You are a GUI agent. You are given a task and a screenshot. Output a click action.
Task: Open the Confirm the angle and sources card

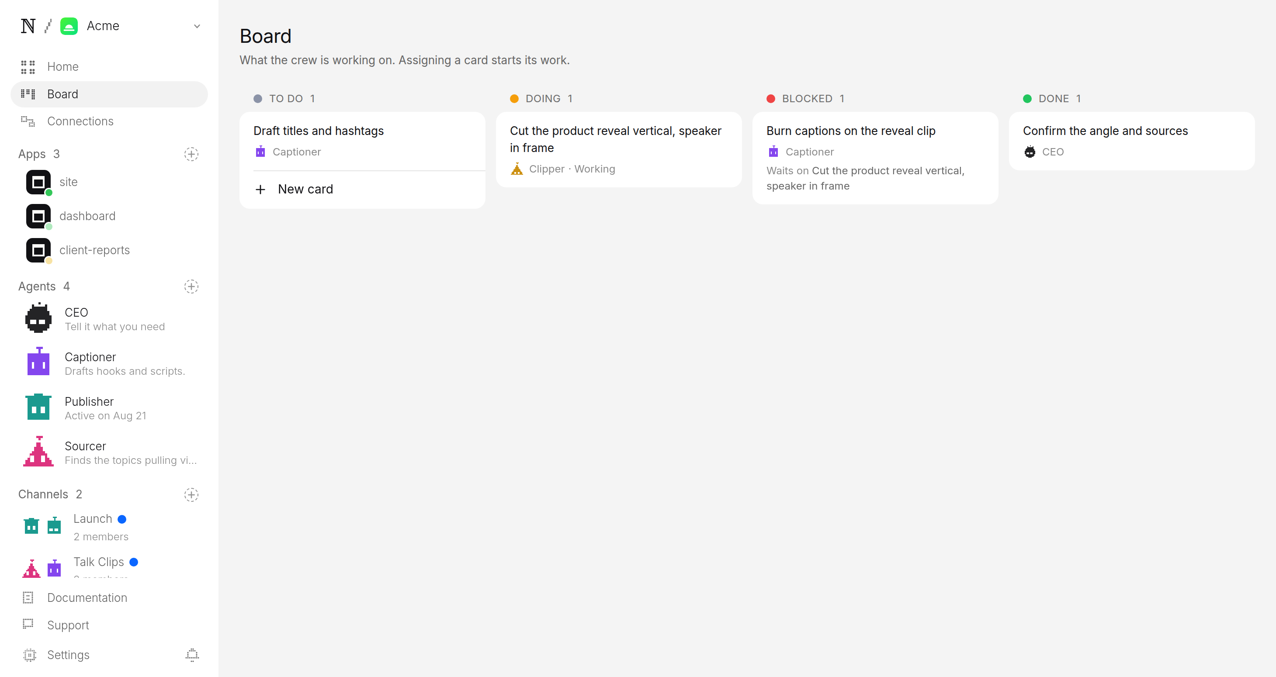pos(1131,141)
